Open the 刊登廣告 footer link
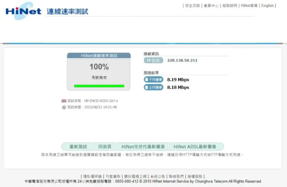Screen dimensions: 287x187 pyautogui.click(x=113, y=176)
